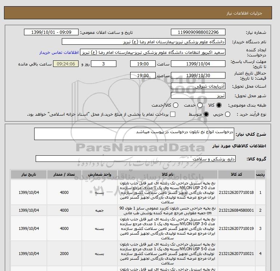Click the ردیف column header

point(260,174)
